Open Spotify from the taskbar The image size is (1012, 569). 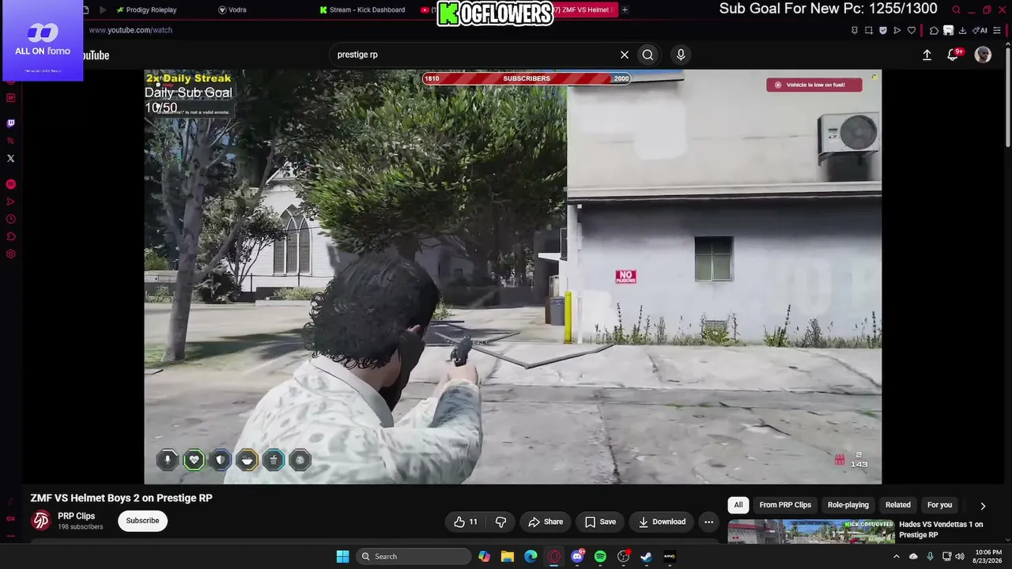click(600, 556)
